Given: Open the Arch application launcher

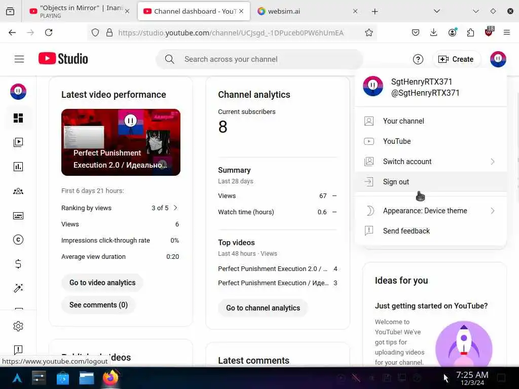Looking at the screenshot, I should coord(17,378).
